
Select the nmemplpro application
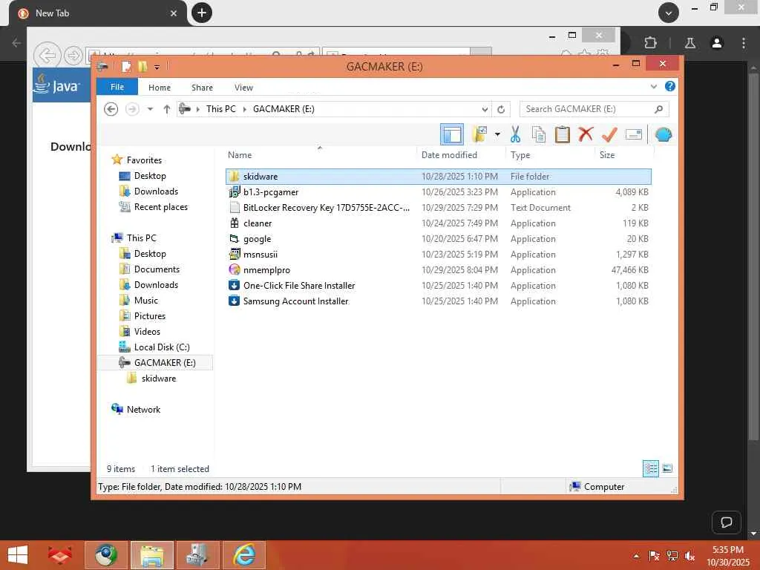click(x=438, y=270)
